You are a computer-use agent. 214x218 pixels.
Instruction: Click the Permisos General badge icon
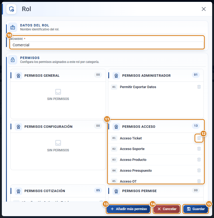point(18,76)
